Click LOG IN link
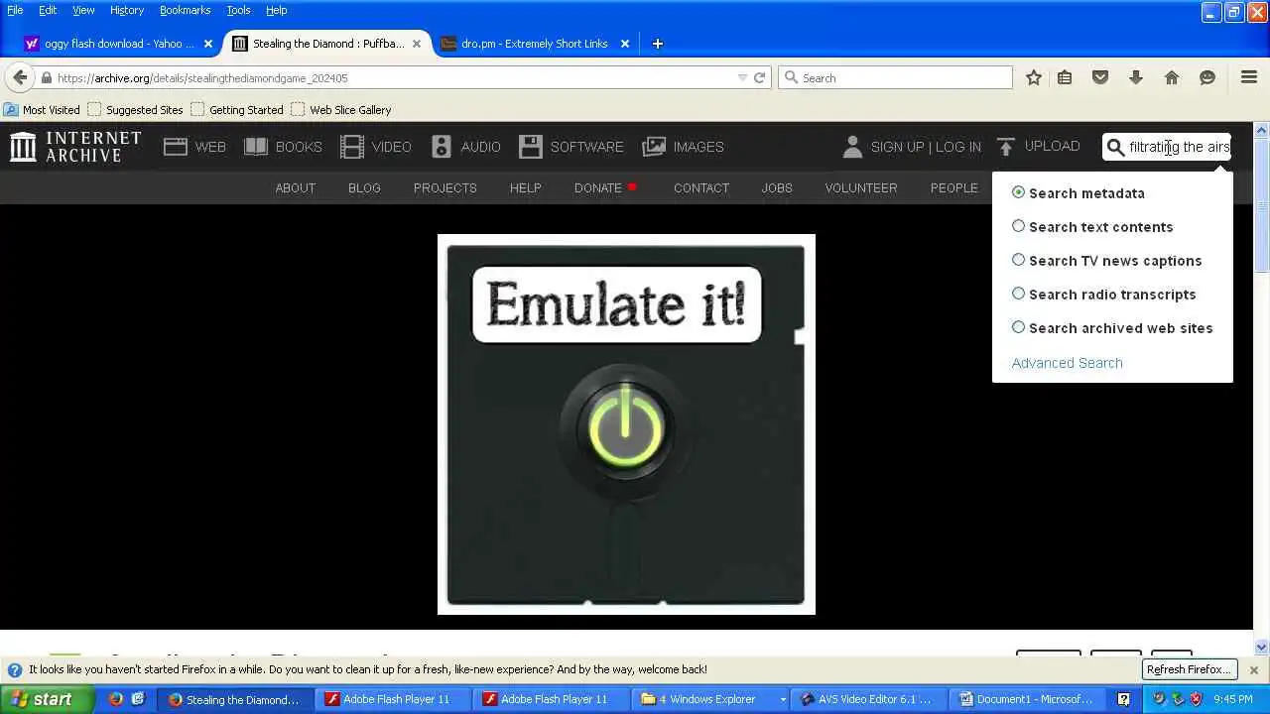The width and height of the screenshot is (1270, 714). pos(957,147)
